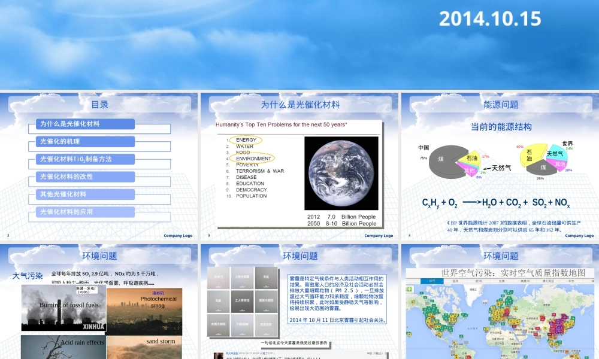599x359 pixels.
Task: Click the 2050 8-10 Billion People text
Action: [341, 224]
